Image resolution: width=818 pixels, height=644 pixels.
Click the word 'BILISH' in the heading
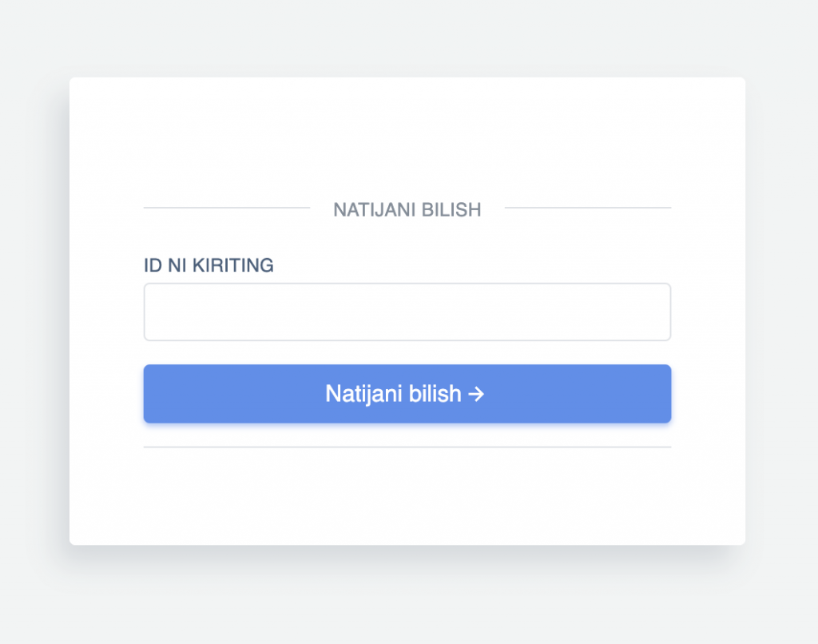pos(451,209)
